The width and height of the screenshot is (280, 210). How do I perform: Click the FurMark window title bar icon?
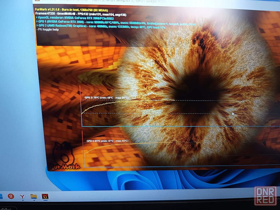[37, 1]
